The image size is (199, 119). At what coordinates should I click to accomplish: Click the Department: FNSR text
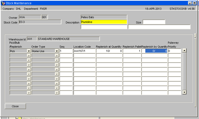pos(35,9)
